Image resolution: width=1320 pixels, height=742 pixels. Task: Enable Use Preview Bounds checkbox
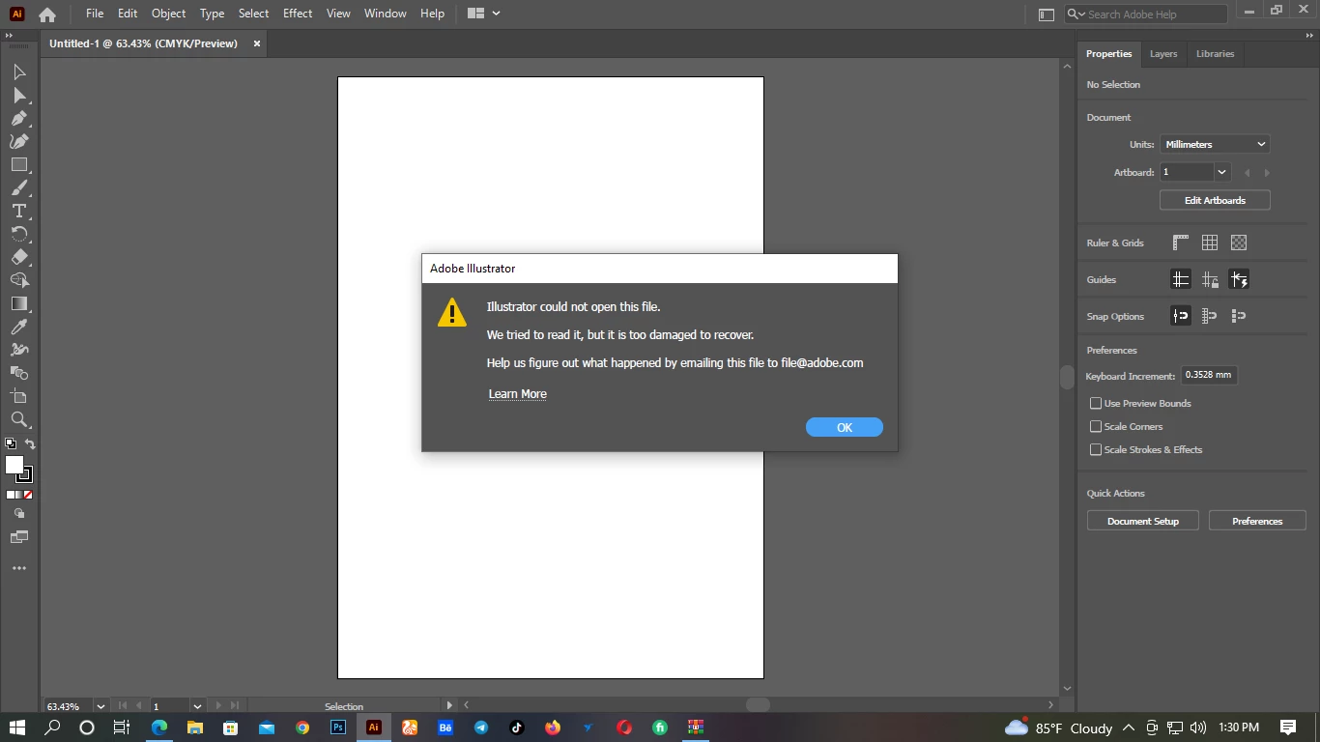click(1096, 403)
